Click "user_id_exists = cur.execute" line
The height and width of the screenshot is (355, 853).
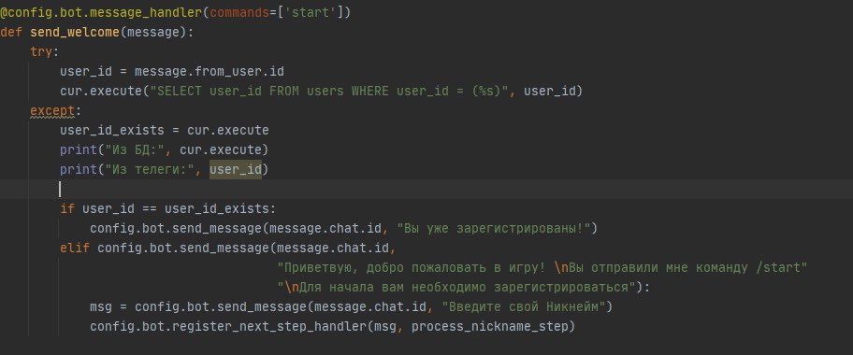click(x=165, y=131)
